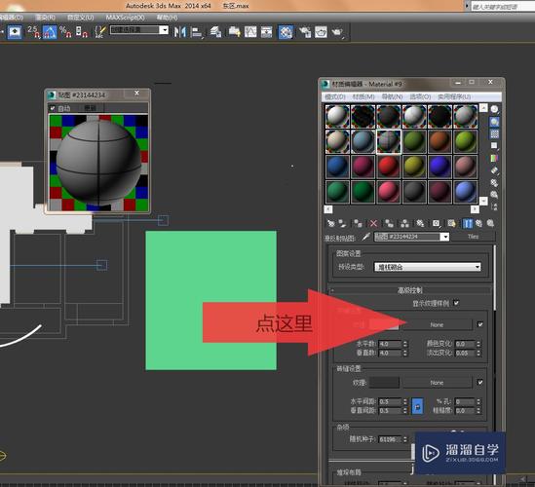This screenshot has width=535, height=487.
Task: Open Material Editor Modes (D) menu
Action: (335, 96)
